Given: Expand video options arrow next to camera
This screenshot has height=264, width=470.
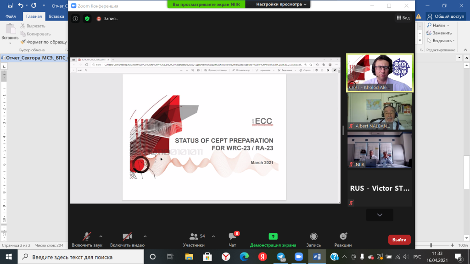Looking at the screenshot, I should coord(145,236).
